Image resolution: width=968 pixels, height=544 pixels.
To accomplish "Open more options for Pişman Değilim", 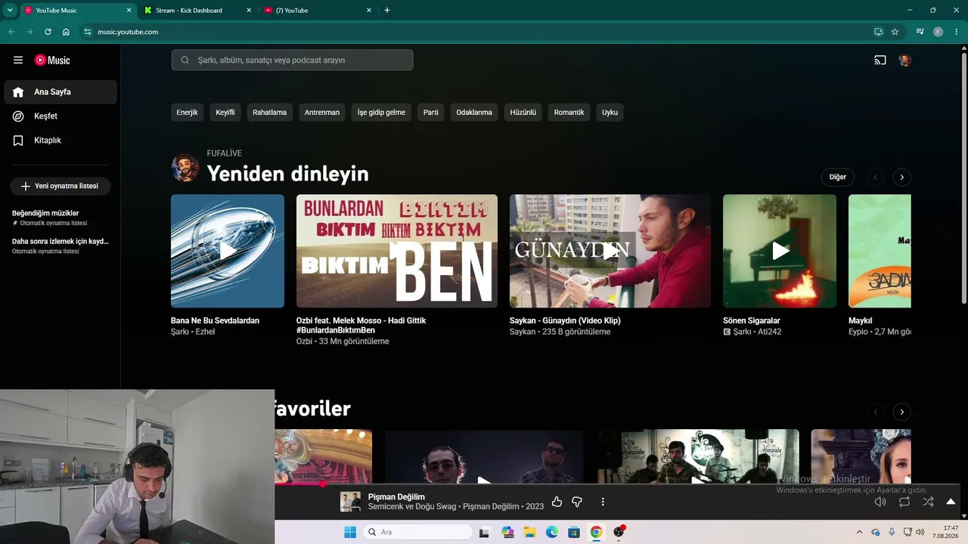I will pyautogui.click(x=603, y=502).
